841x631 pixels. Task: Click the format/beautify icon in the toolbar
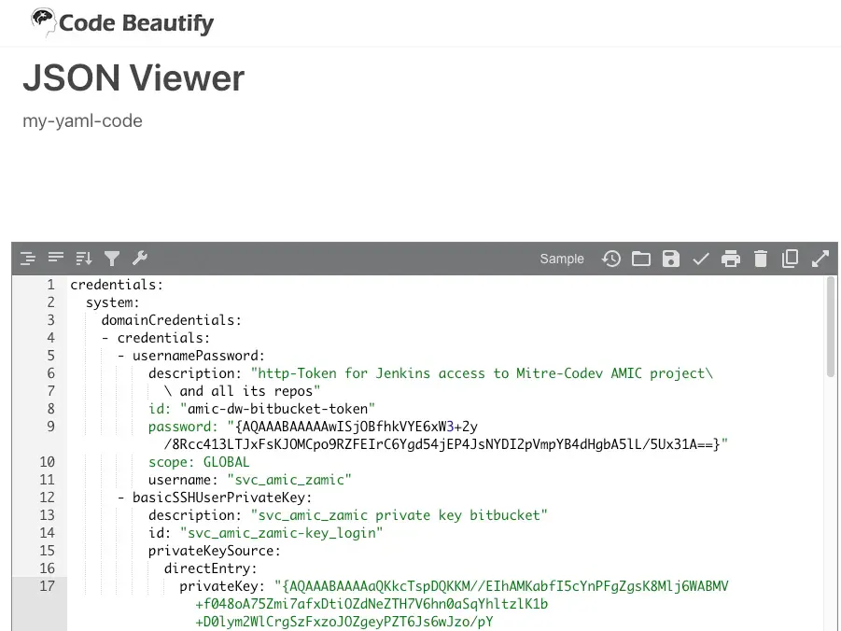28,259
